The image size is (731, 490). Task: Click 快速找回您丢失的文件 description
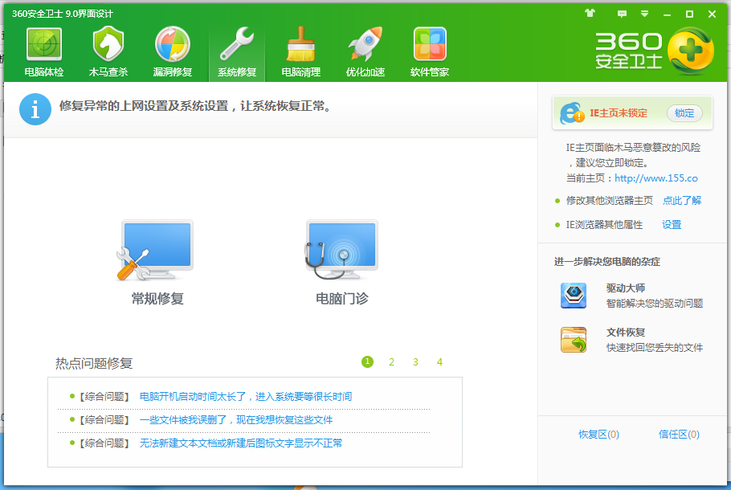coord(655,347)
